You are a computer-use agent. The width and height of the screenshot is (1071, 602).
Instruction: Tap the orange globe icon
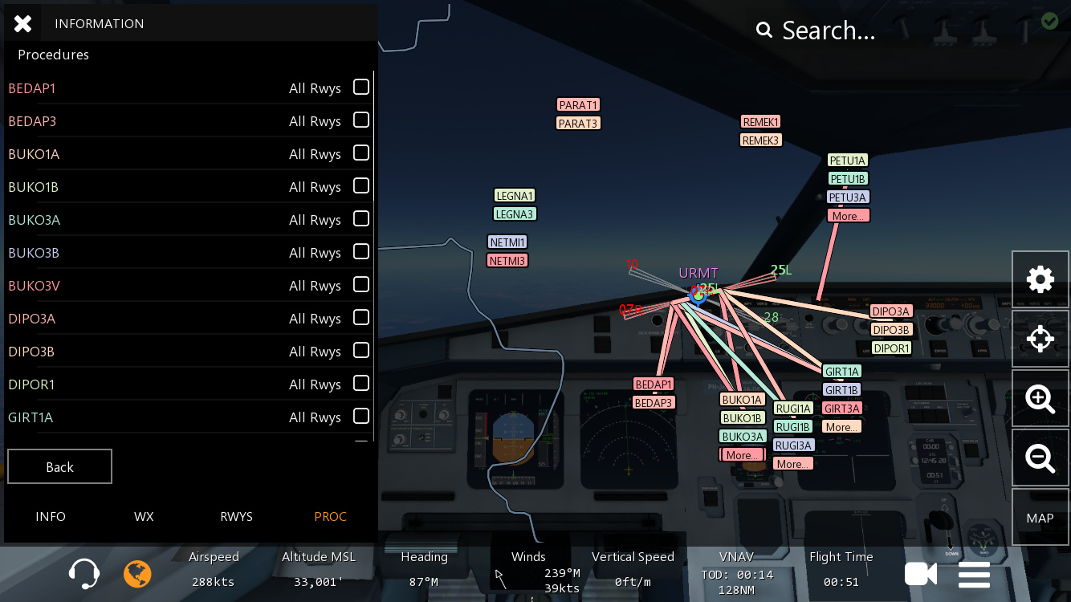[137, 574]
